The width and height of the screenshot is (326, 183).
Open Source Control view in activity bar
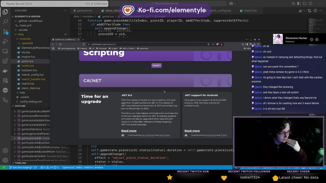click(5, 32)
